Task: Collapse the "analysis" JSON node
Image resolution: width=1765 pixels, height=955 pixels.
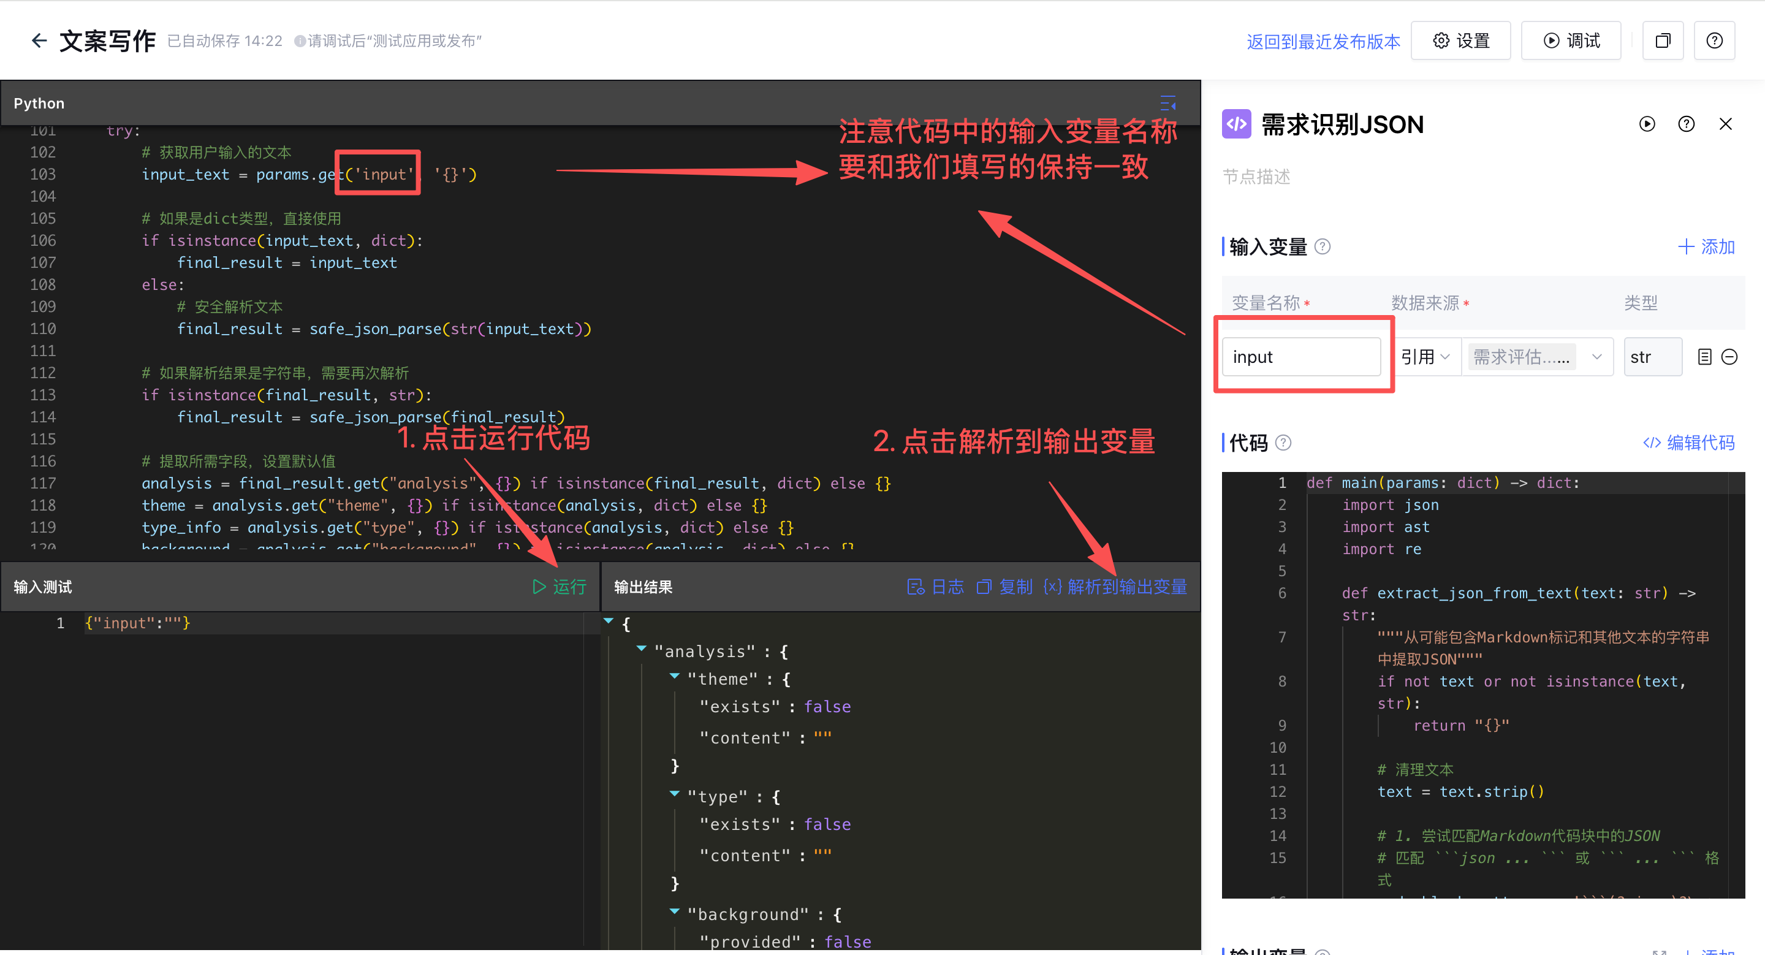Action: pos(641,648)
